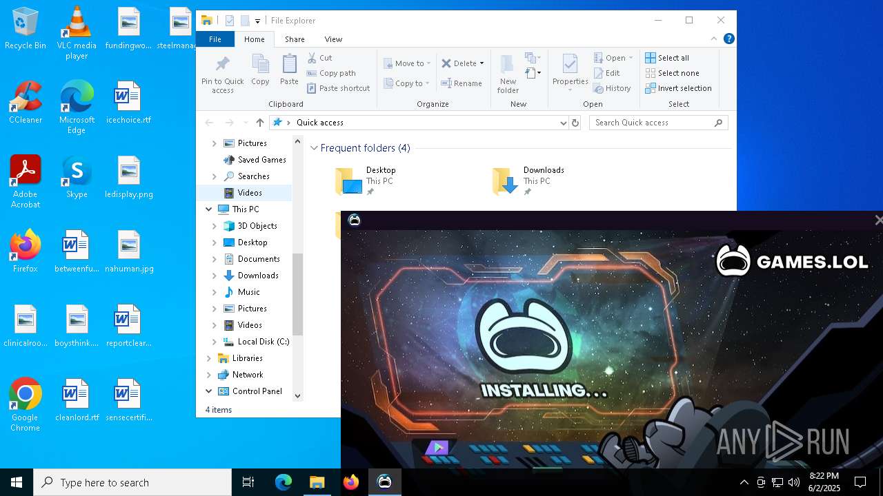Expand the Documents tree node
This screenshot has width=883, height=496.
[x=214, y=259]
